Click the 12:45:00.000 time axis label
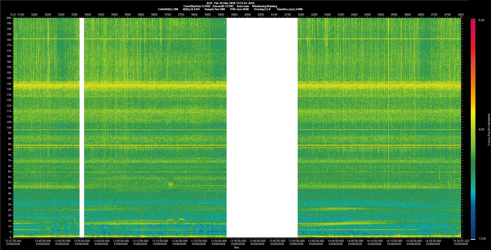This screenshot has width=491, height=250. [43, 241]
